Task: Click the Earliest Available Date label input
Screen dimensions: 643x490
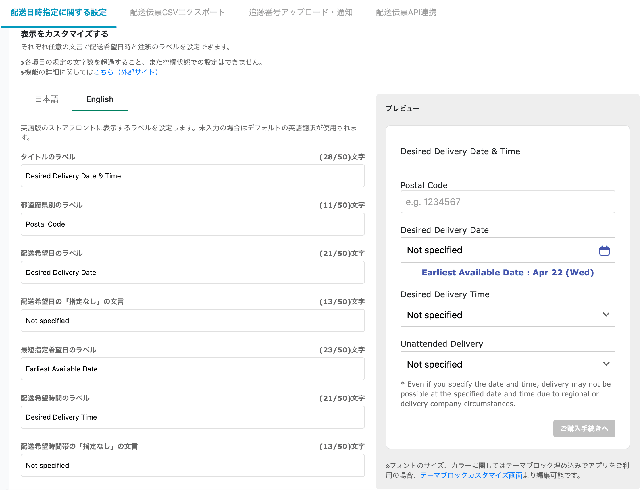Action: point(192,369)
